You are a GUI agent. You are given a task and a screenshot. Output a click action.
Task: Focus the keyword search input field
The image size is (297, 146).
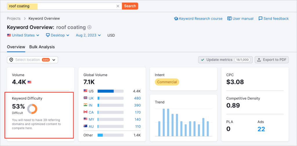64,6
